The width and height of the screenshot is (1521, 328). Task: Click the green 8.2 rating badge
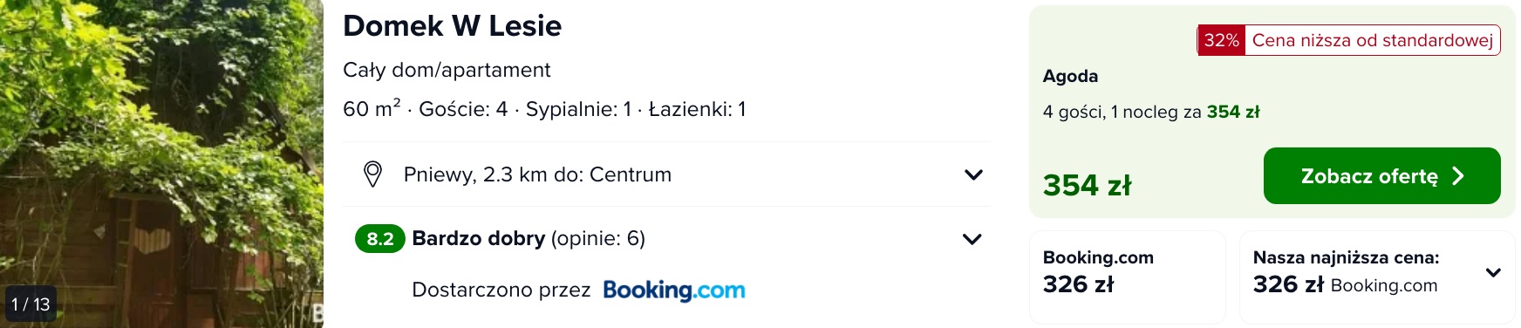(x=380, y=239)
